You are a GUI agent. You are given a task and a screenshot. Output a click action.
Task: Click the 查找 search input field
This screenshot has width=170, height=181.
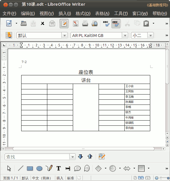(x=37, y=157)
